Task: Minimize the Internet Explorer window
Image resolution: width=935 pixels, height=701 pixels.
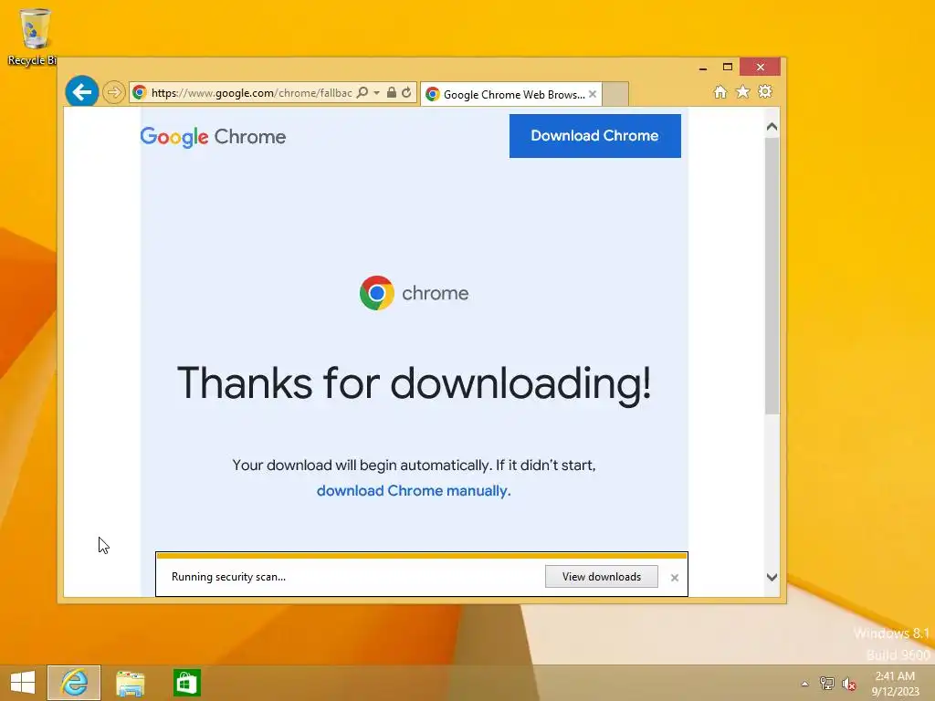Action: point(703,68)
